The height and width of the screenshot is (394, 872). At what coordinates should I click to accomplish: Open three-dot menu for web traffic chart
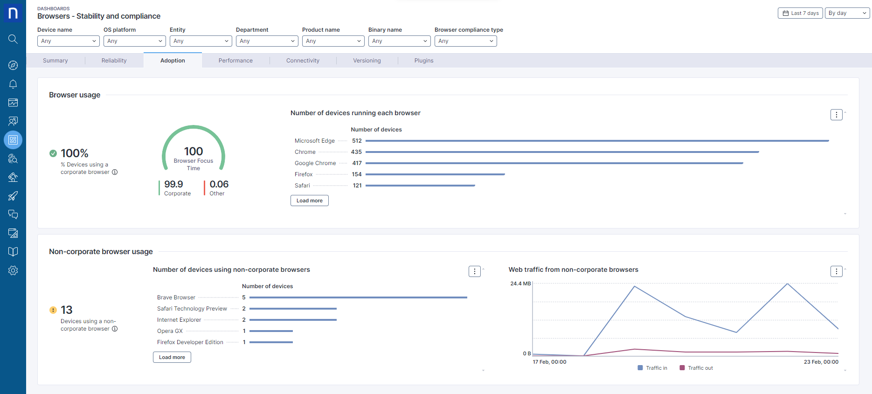(836, 271)
